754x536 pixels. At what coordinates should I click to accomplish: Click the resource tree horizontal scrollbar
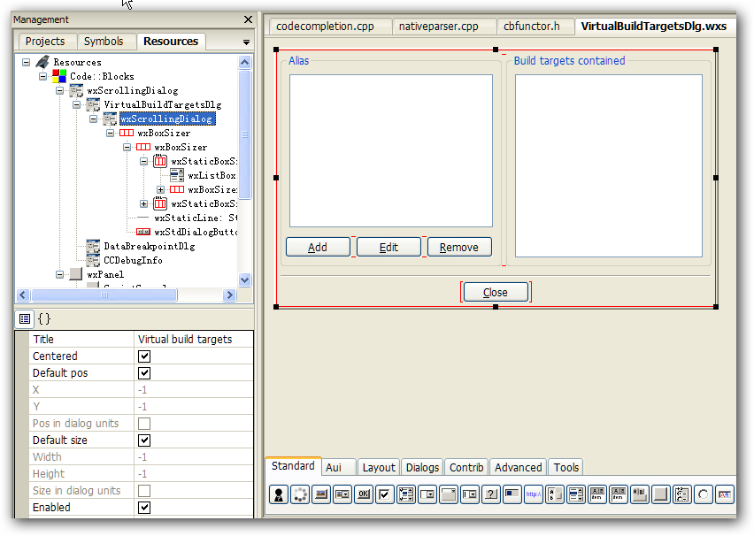click(106, 295)
